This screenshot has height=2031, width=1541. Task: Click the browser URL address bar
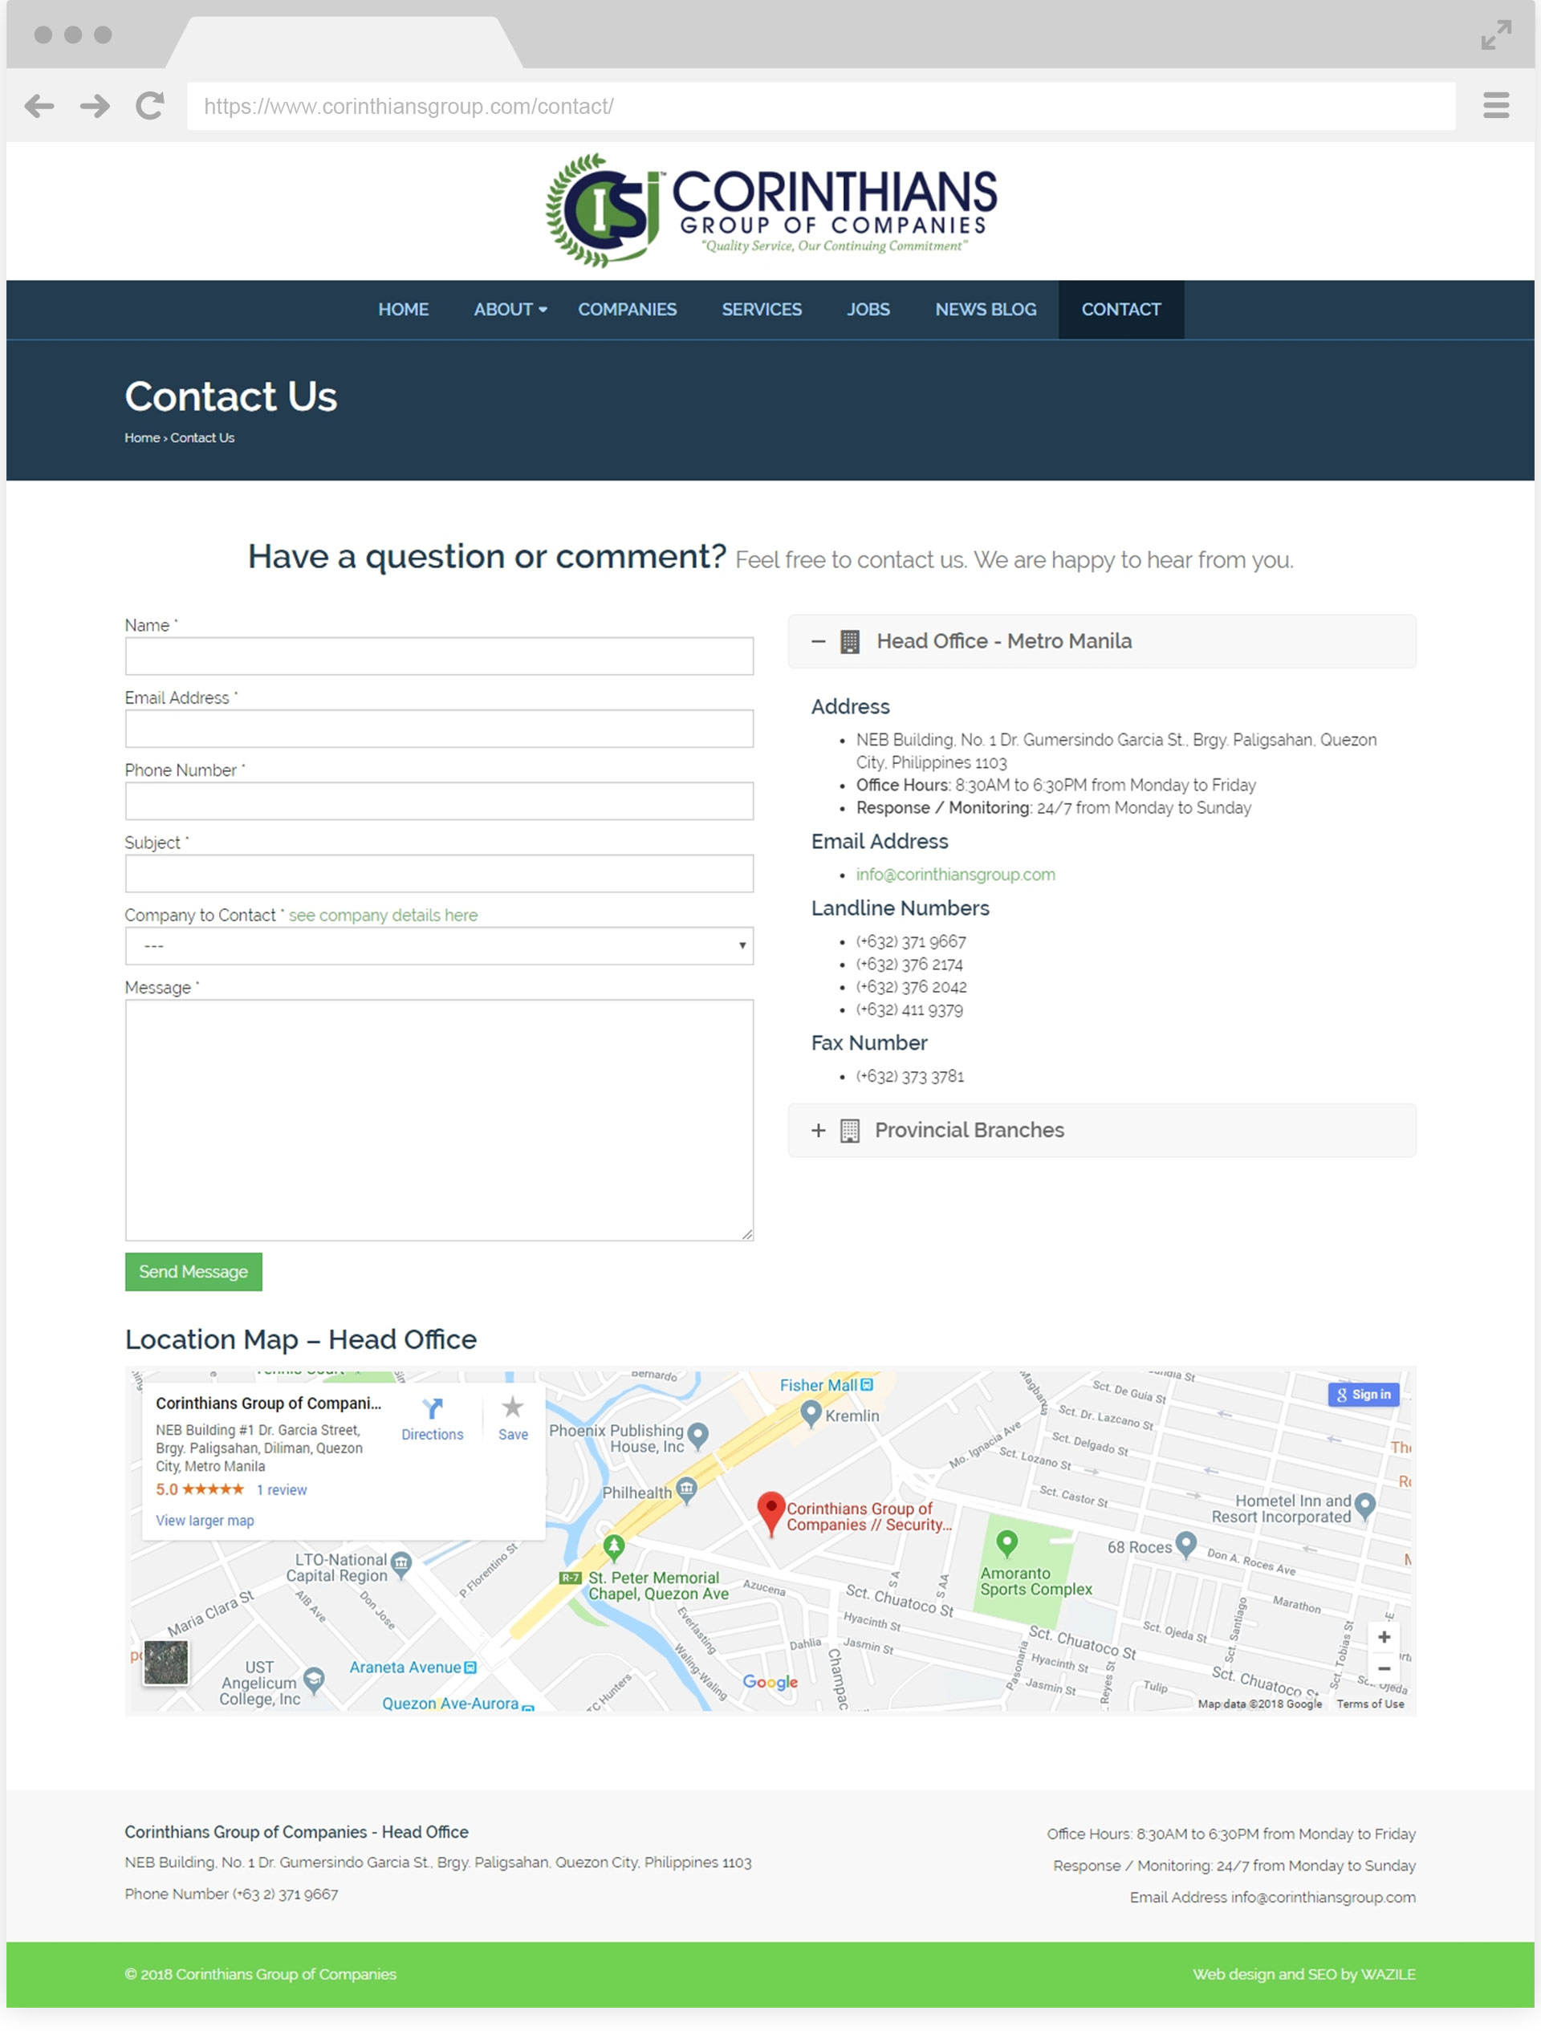pyautogui.click(x=820, y=107)
